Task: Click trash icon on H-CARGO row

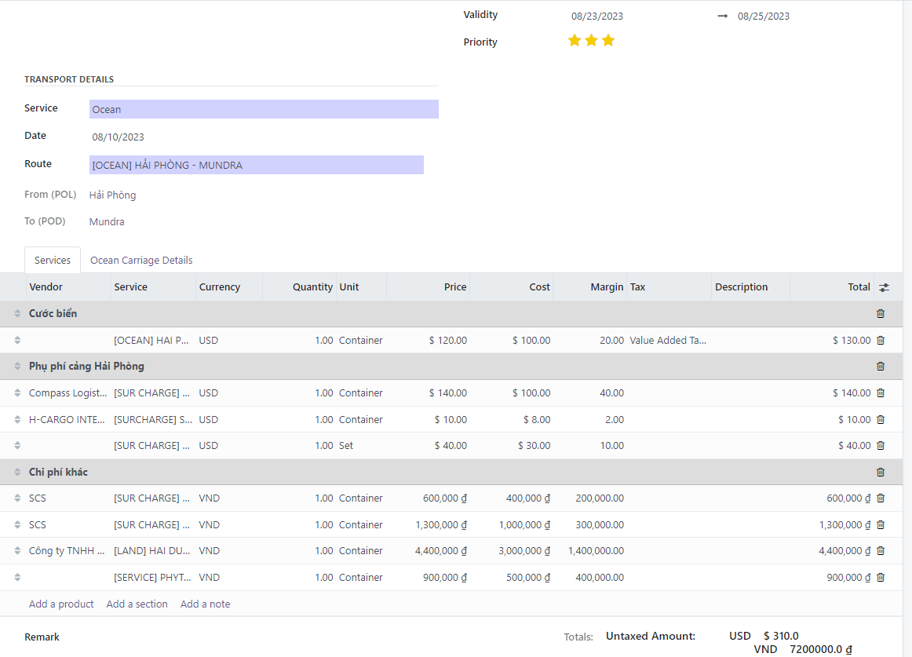Action: [x=880, y=420]
